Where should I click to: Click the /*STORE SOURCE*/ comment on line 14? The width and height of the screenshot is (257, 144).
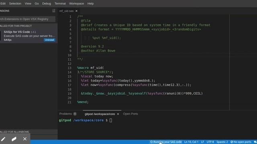(96, 72)
